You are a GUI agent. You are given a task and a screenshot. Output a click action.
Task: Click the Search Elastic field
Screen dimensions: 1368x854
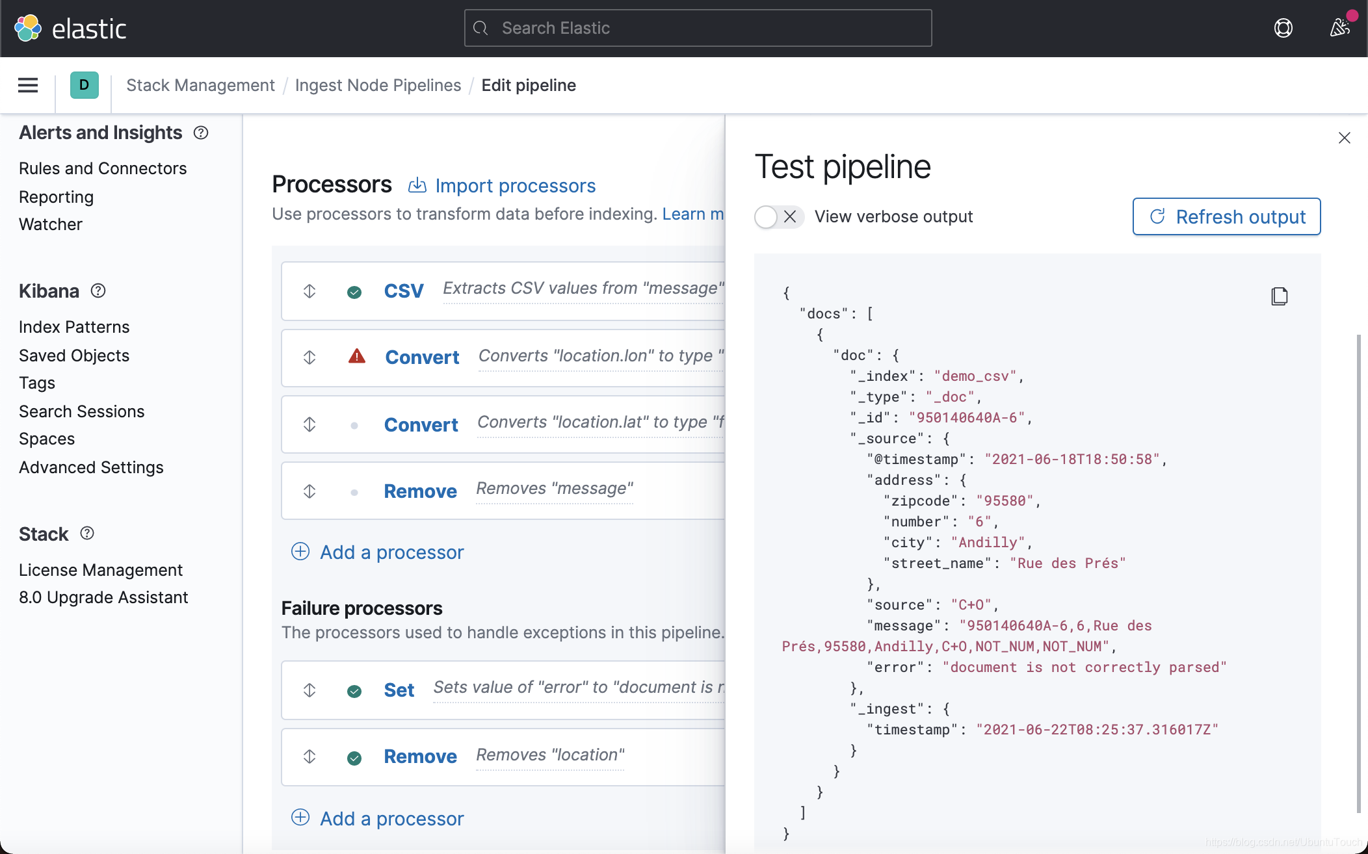coord(698,28)
